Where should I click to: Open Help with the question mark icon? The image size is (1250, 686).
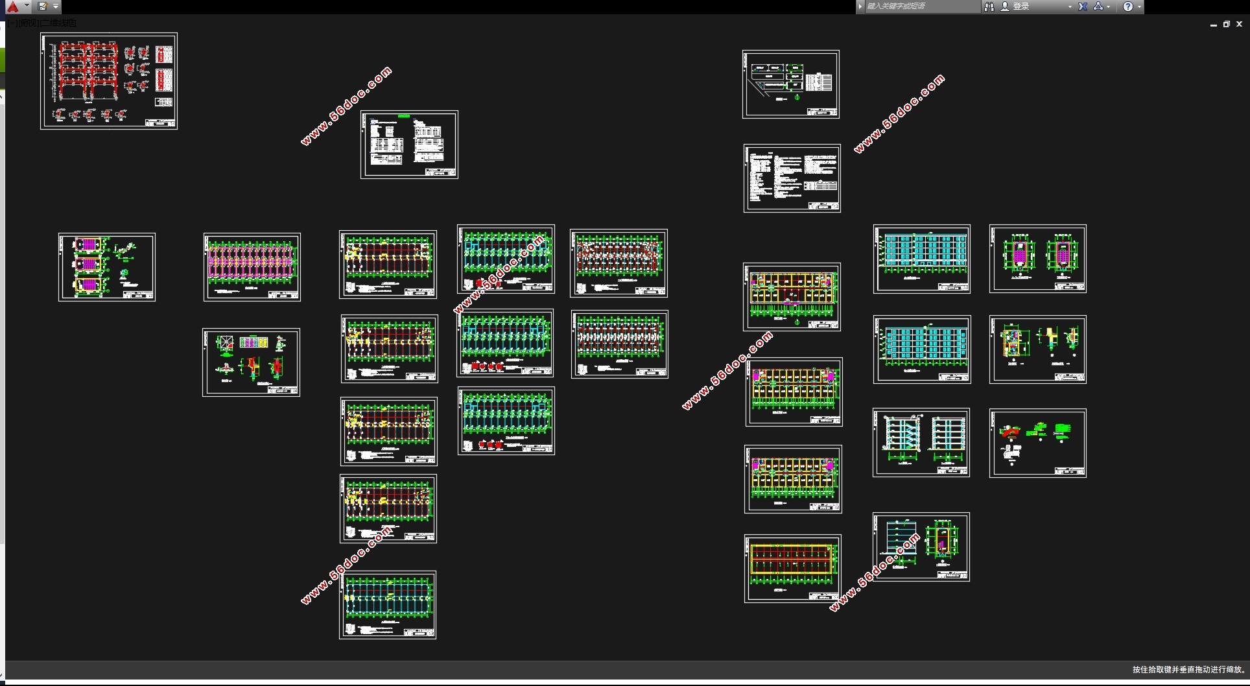click(1128, 6)
